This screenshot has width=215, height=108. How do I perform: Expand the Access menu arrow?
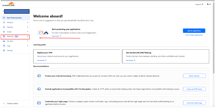coord(27,32)
